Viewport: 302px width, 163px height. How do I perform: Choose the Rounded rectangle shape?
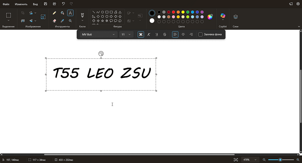click(x=111, y=12)
